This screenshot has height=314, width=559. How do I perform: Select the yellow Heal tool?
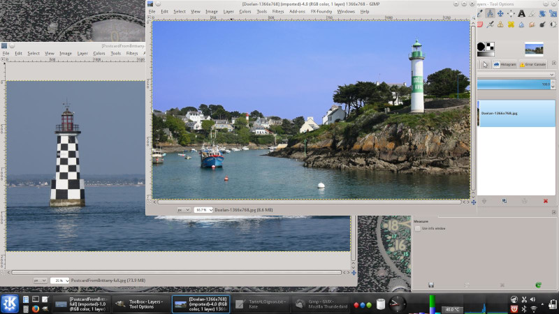point(511,24)
